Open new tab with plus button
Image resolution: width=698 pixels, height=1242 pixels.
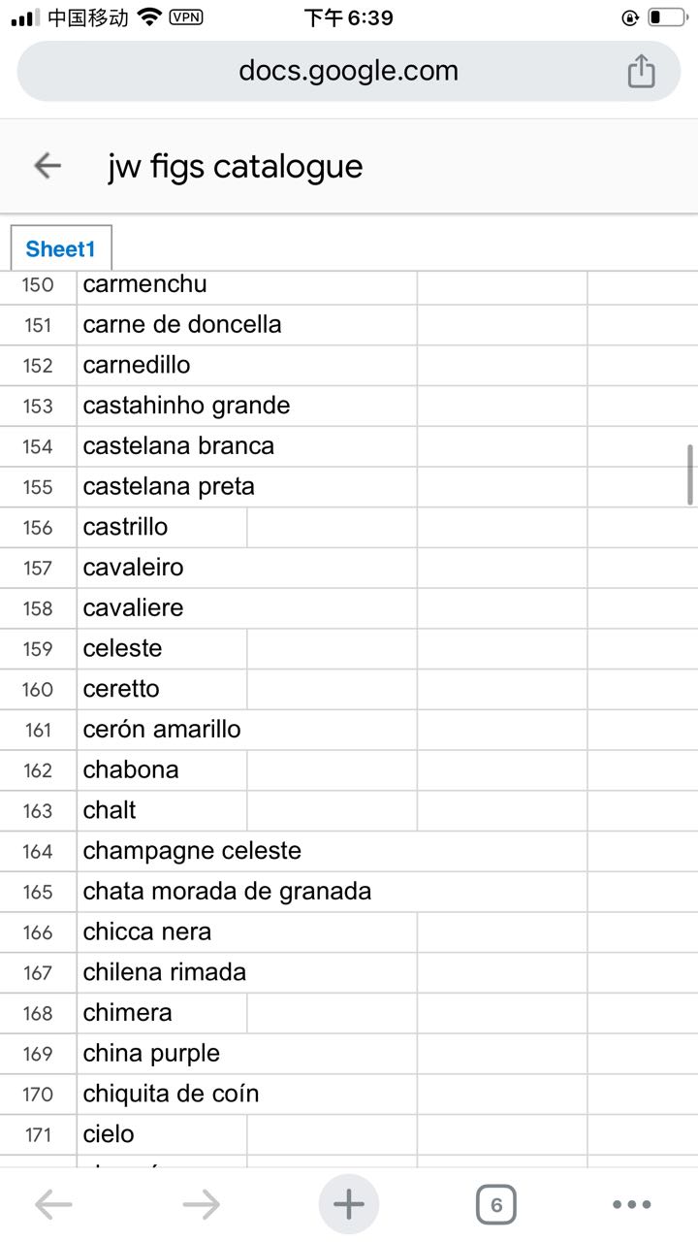click(349, 1204)
